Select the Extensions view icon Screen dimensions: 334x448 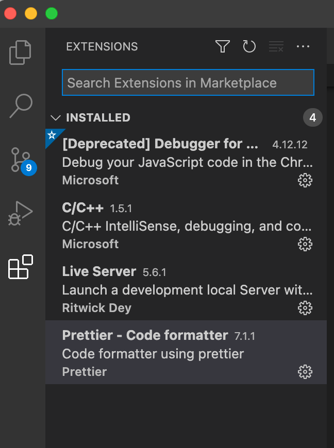pyautogui.click(x=21, y=267)
